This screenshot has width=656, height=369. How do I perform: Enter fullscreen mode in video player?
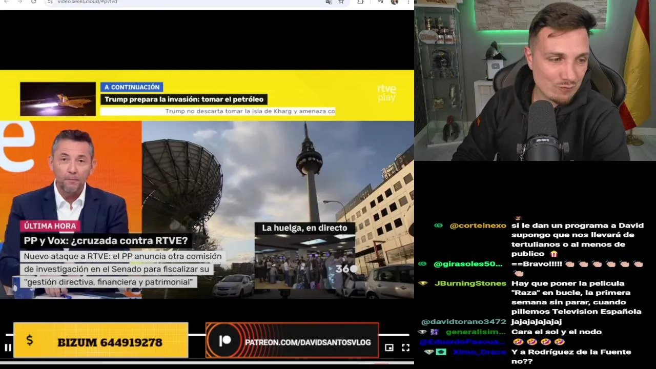coord(405,347)
